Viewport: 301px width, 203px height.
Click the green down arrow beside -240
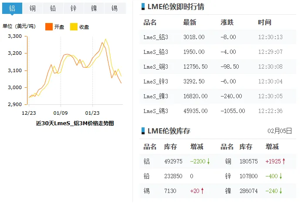281,191
